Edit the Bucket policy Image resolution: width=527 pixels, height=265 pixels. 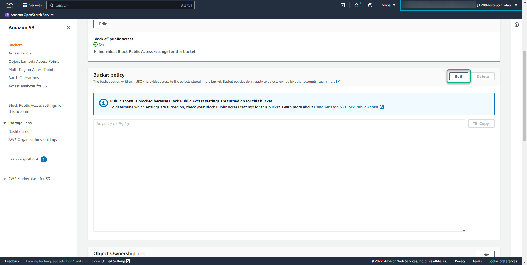point(458,76)
